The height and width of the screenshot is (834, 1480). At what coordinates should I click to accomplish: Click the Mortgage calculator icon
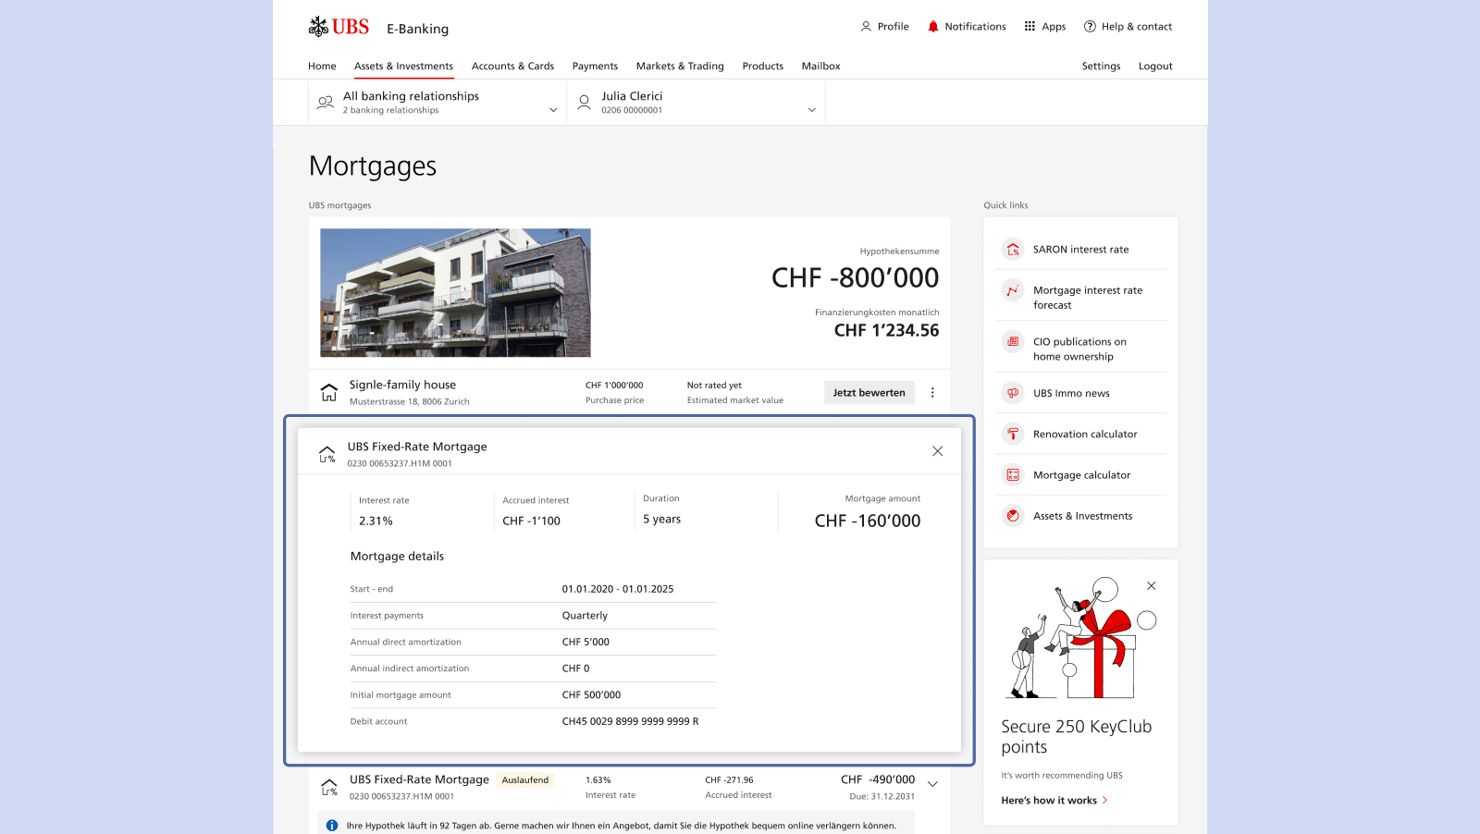tap(1013, 475)
